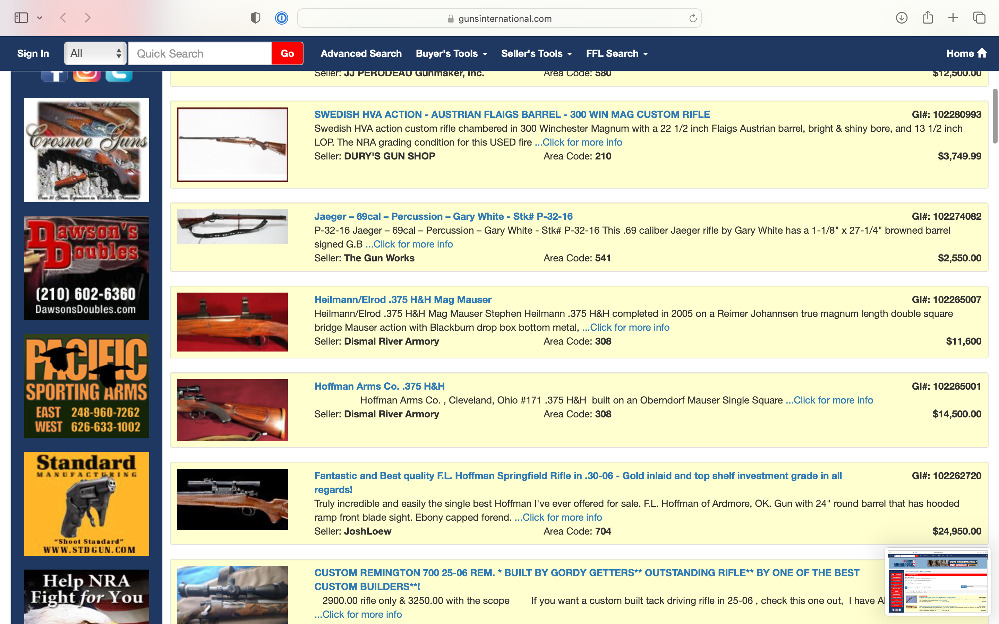The image size is (999, 624).
Task: Open the Dawson's Doubles ad banner
Action: 87,268
